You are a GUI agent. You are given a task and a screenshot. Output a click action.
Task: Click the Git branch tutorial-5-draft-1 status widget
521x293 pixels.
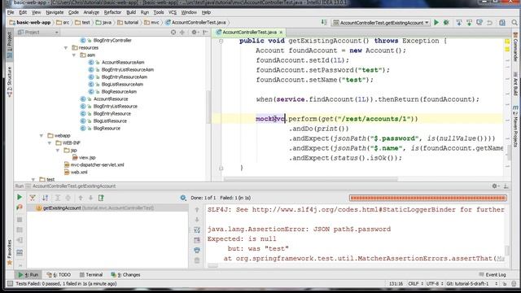point(467,284)
